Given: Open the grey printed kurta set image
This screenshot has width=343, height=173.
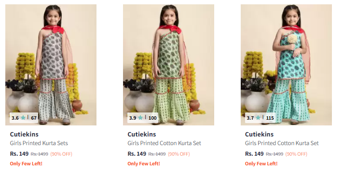Looking at the screenshot, I should (x=51, y=65).
